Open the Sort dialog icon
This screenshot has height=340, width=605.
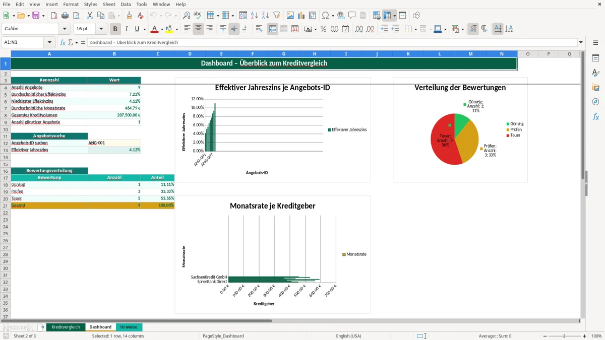(243, 16)
